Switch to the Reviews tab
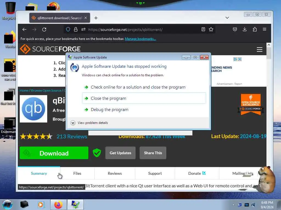Screen dimensions: 281x210 coord(115,173)
